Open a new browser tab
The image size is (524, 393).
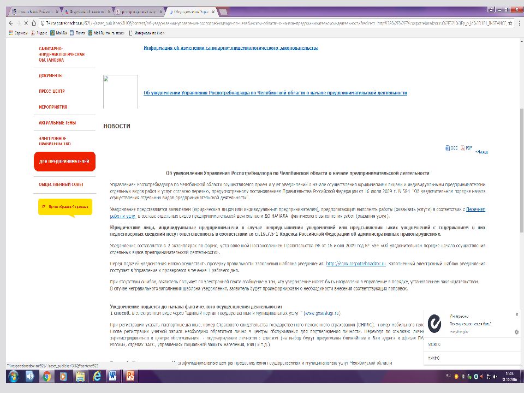click(223, 12)
